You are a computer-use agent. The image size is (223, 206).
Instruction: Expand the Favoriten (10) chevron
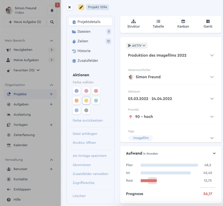38,70
